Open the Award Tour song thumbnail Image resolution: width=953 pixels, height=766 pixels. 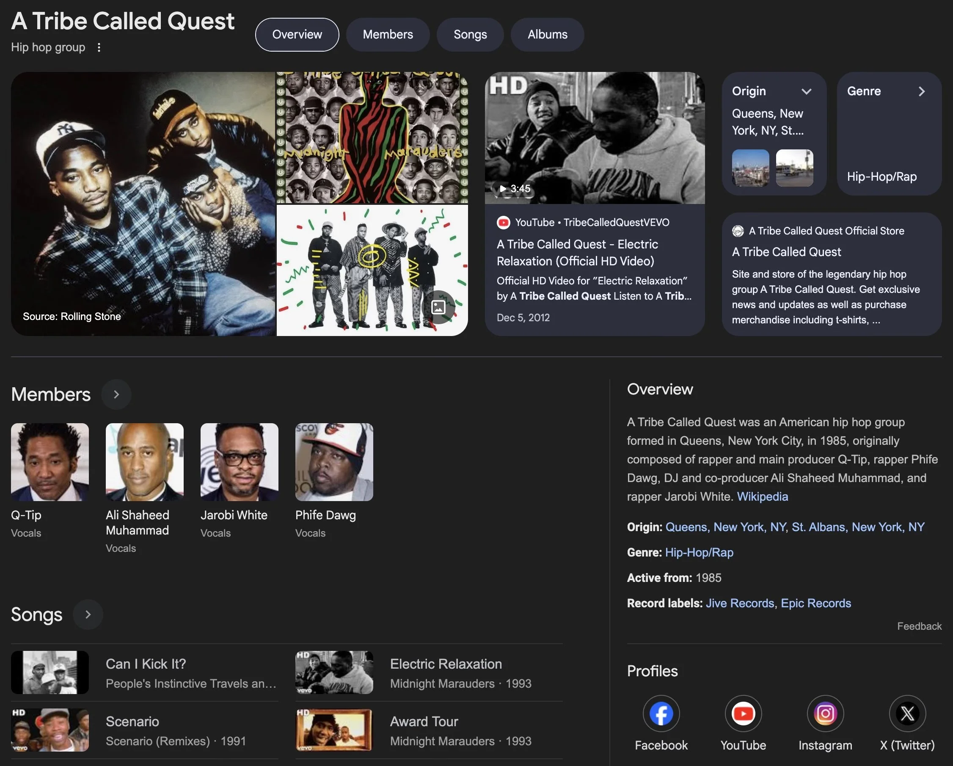(334, 730)
